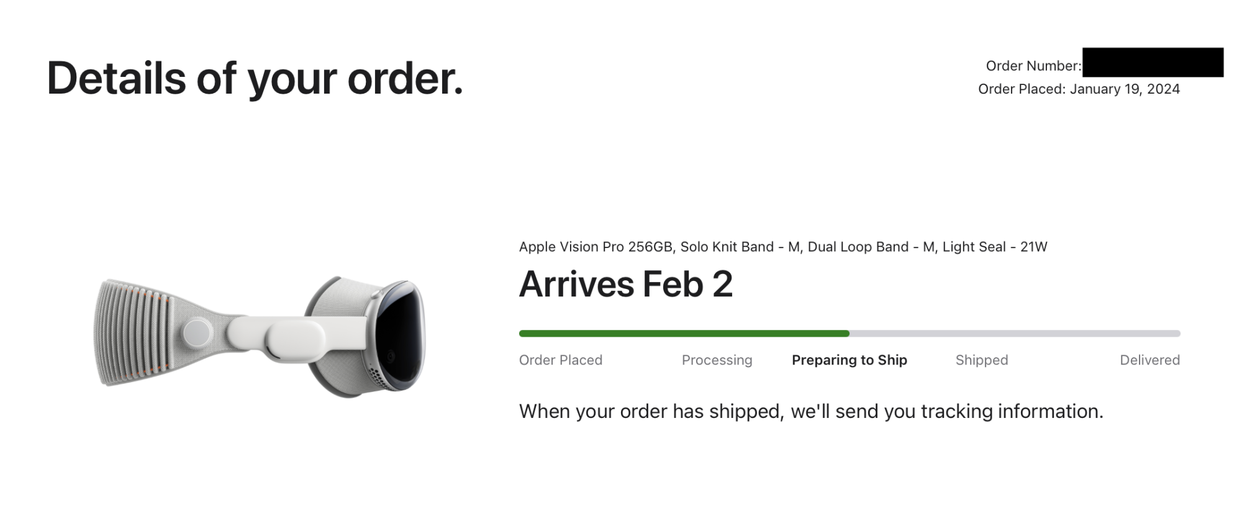Image resolution: width=1242 pixels, height=511 pixels.
Task: Click the Apple Vision Pro 256GB product description
Action: 783,247
